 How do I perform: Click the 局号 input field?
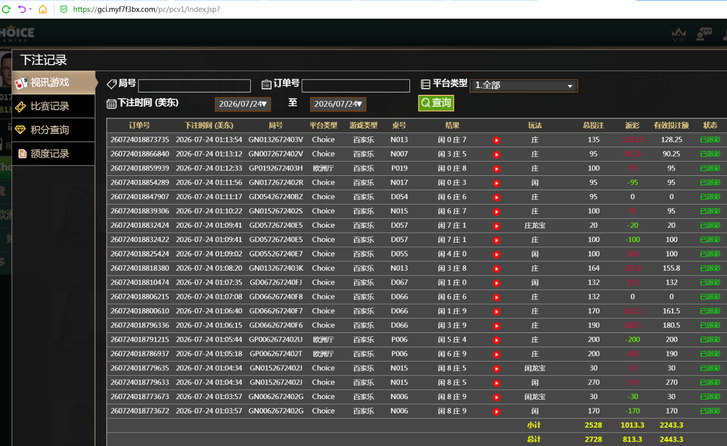(194, 85)
